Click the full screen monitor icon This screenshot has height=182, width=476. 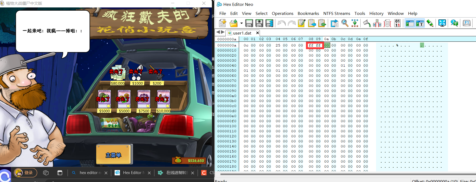442,23
